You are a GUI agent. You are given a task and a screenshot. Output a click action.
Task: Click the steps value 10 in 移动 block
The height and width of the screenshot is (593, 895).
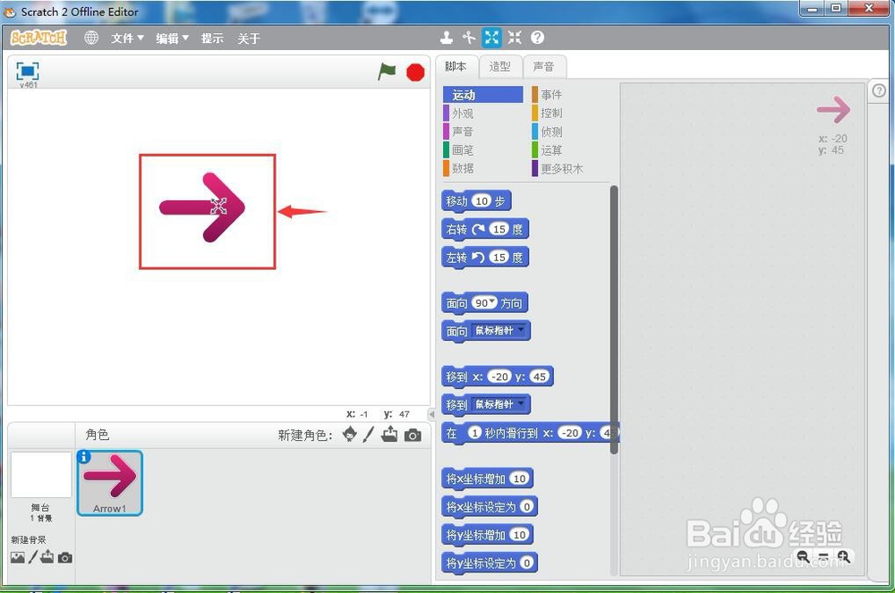(x=482, y=201)
